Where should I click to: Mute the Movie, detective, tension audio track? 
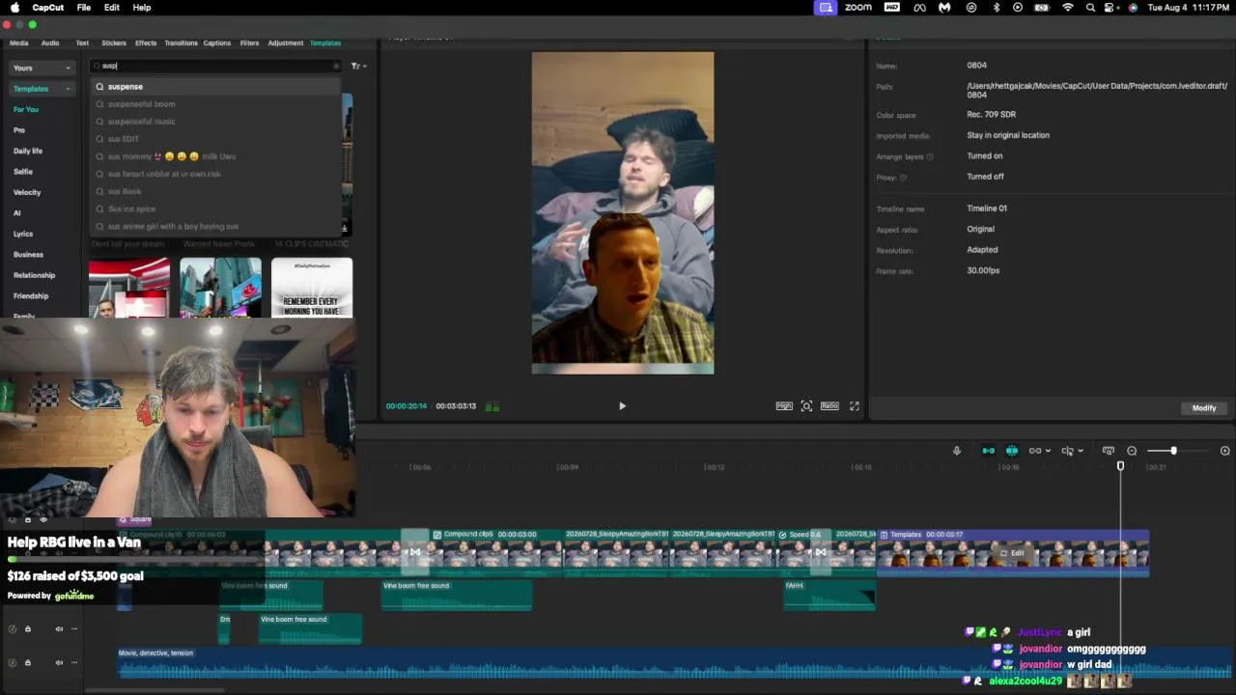59,663
